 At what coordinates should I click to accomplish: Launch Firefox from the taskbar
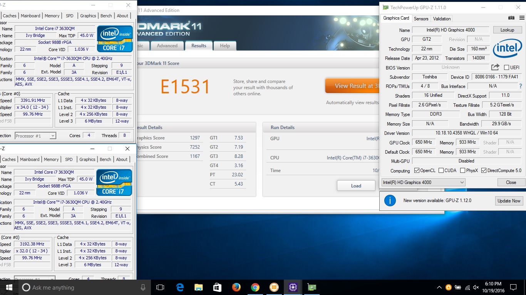click(236, 287)
